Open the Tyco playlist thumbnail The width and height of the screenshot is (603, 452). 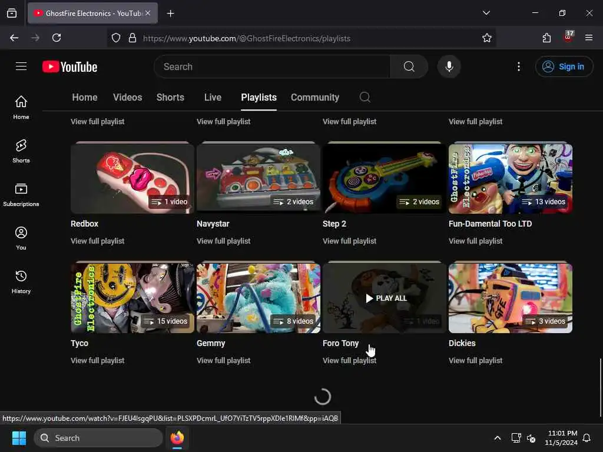[x=132, y=298]
